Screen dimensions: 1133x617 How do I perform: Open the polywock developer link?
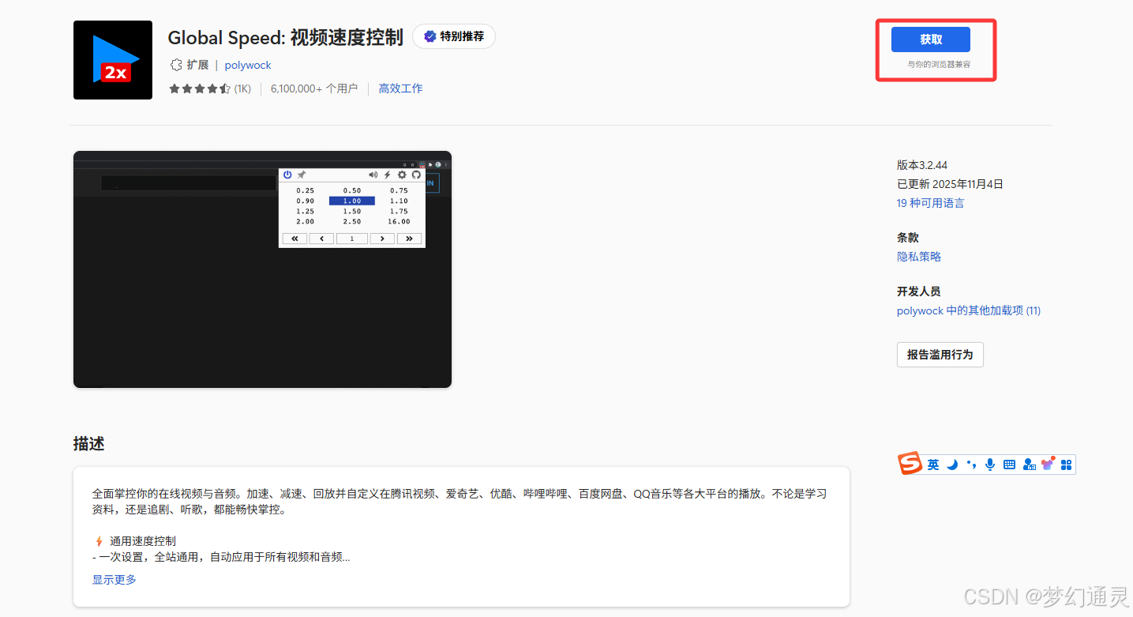point(248,65)
